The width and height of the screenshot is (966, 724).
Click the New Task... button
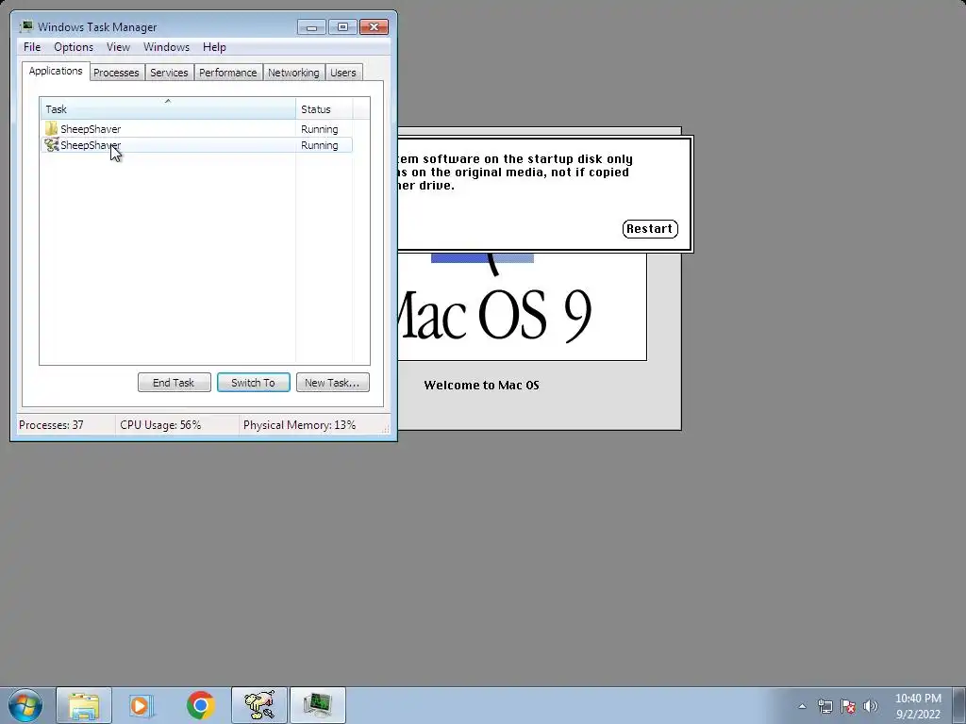[x=333, y=383]
